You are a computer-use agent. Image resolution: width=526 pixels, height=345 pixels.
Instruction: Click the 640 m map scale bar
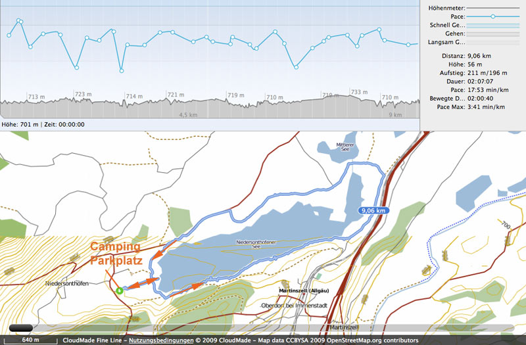tap(30, 340)
